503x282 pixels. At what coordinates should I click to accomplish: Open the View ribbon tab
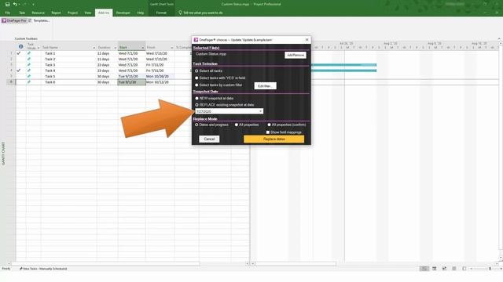88,13
